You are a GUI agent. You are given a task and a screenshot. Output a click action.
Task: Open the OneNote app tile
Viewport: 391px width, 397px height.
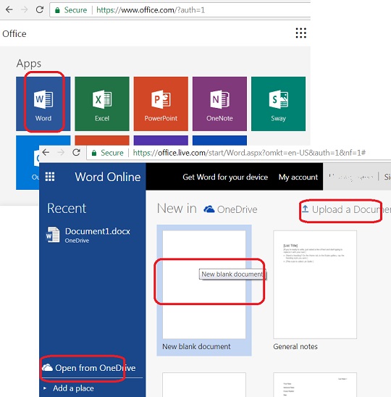point(219,104)
